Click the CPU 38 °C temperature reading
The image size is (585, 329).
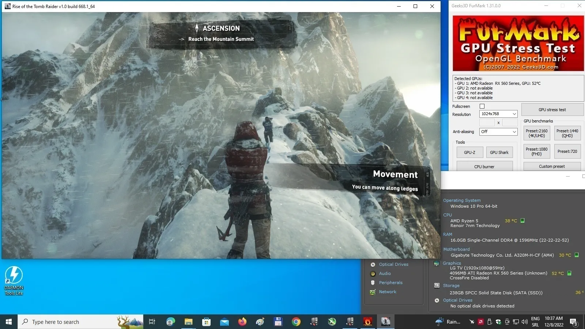pyautogui.click(x=511, y=221)
